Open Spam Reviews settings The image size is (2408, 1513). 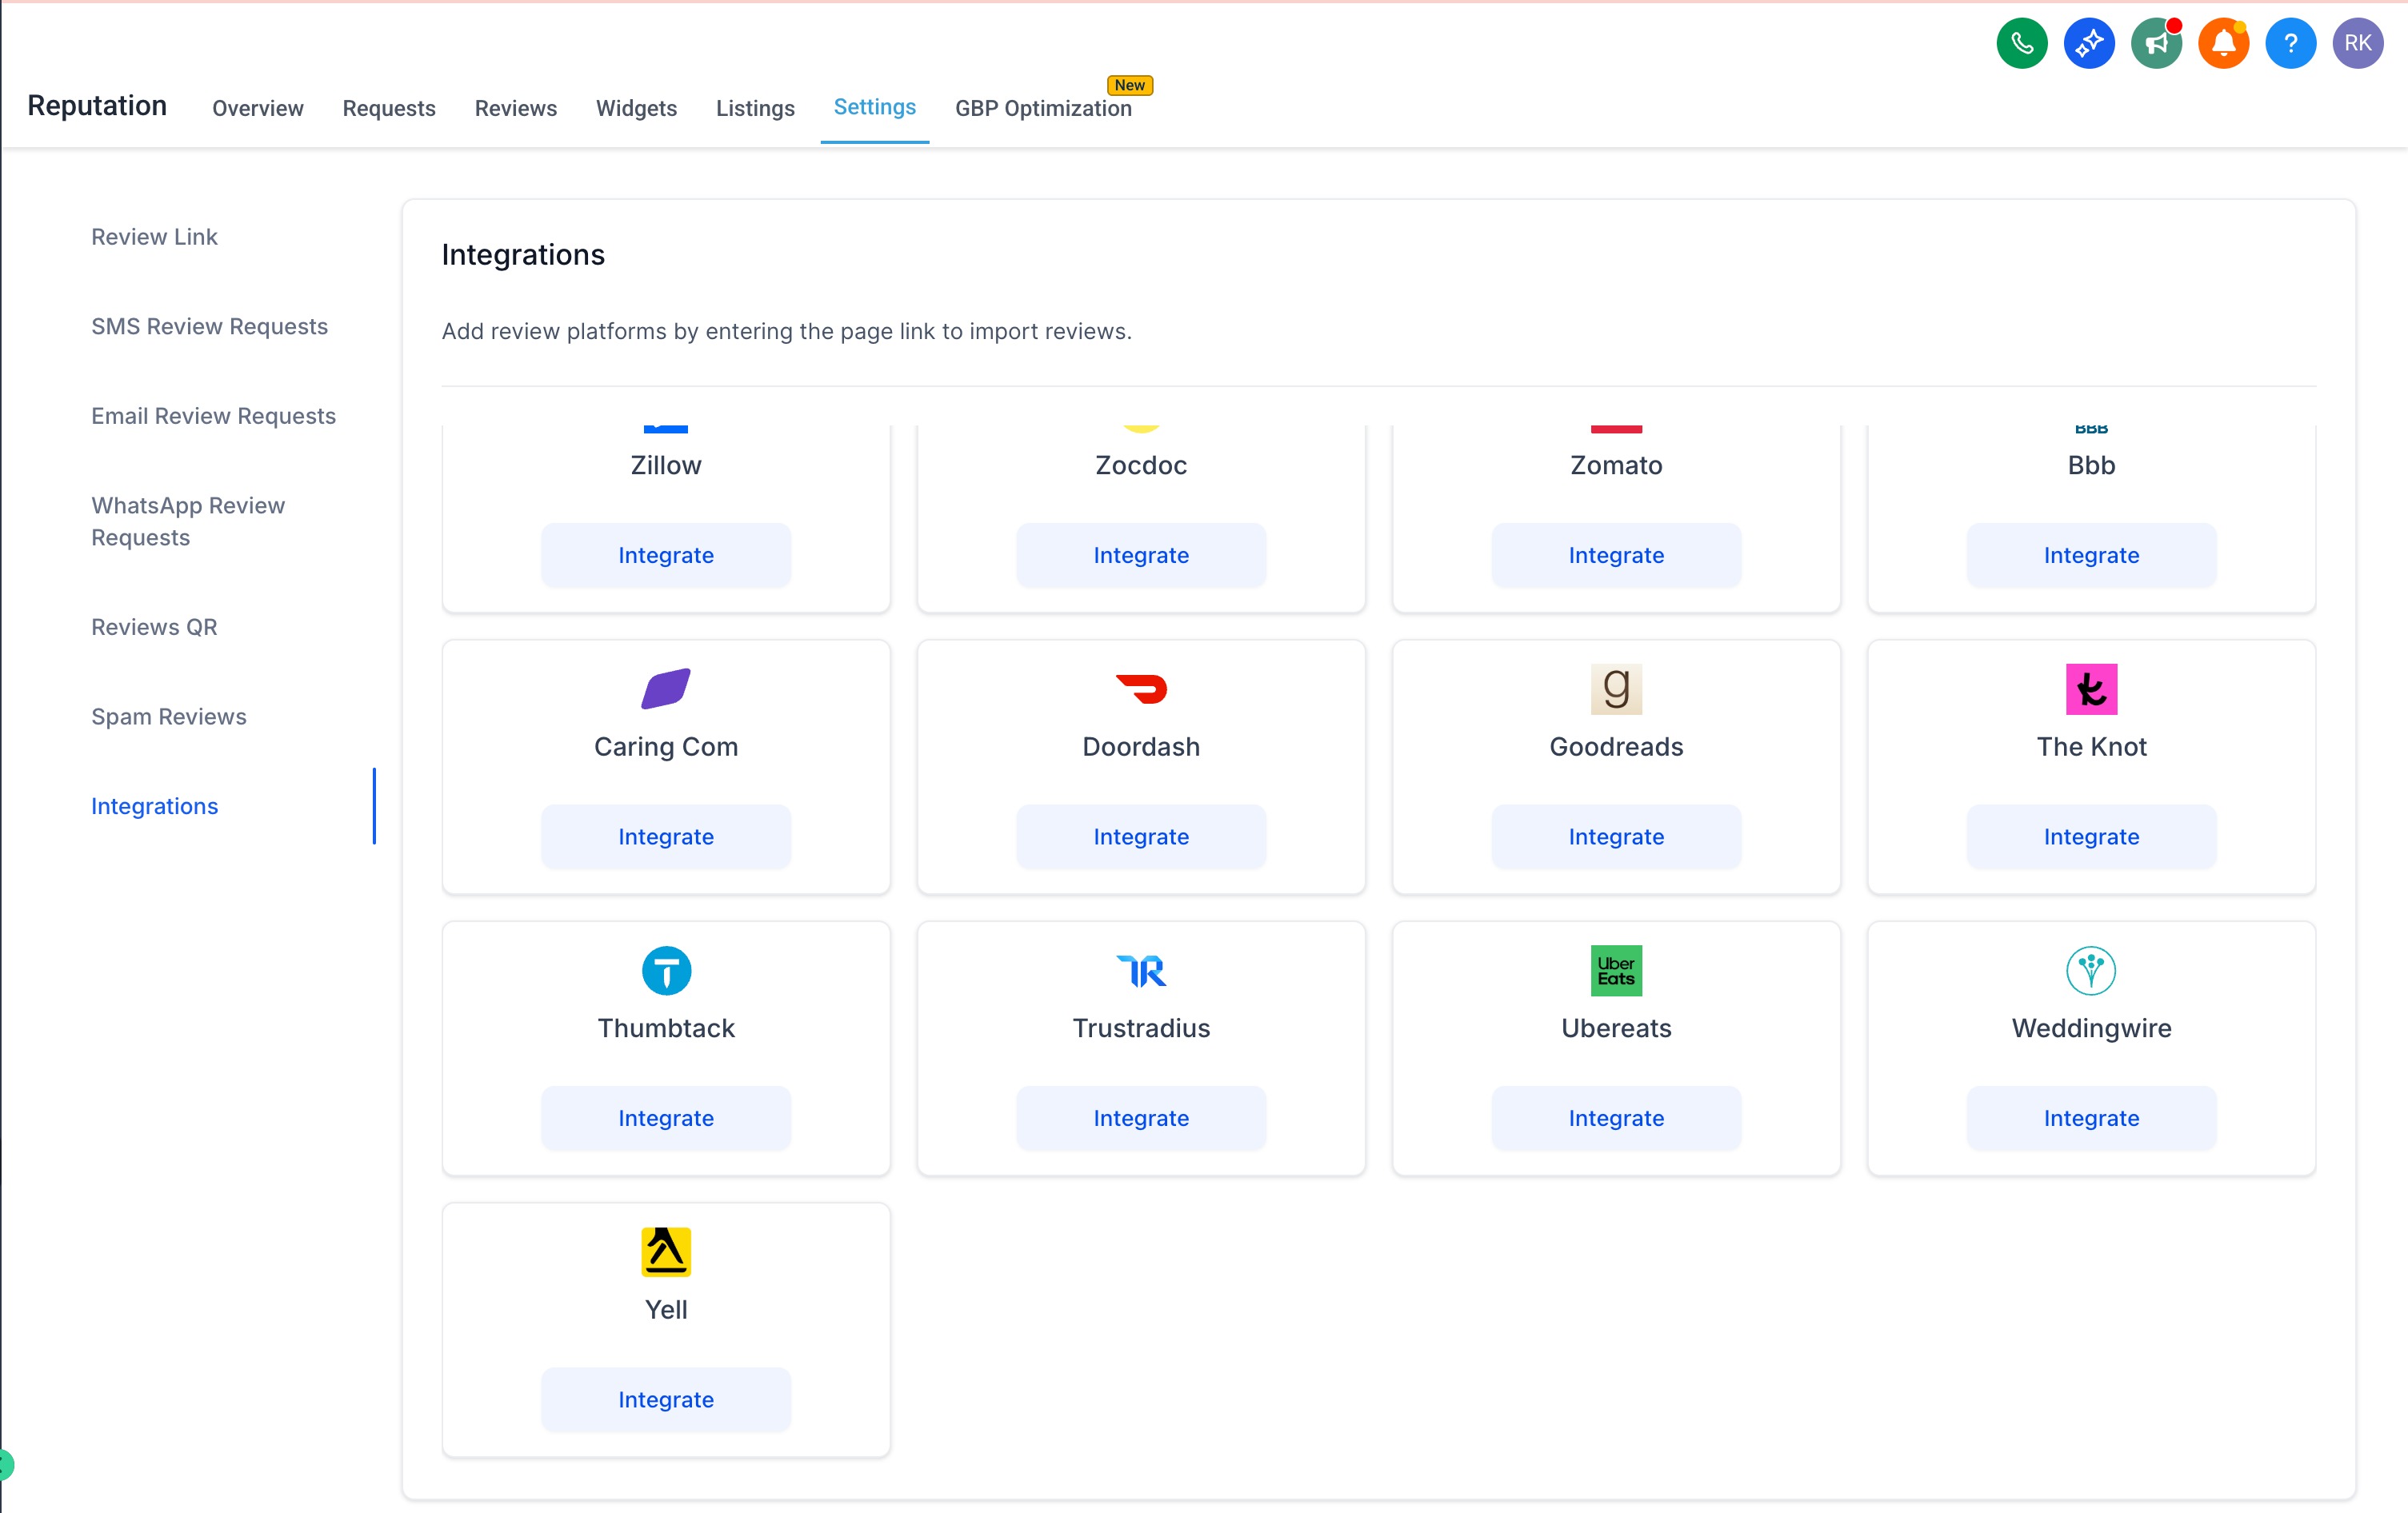pyautogui.click(x=168, y=717)
